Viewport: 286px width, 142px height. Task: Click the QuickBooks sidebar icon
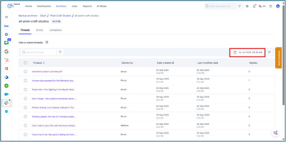[6, 86]
